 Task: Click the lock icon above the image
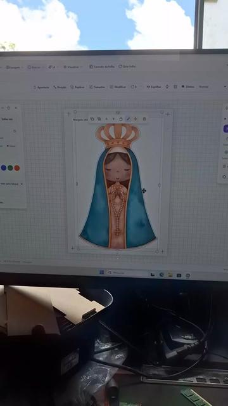point(121,119)
